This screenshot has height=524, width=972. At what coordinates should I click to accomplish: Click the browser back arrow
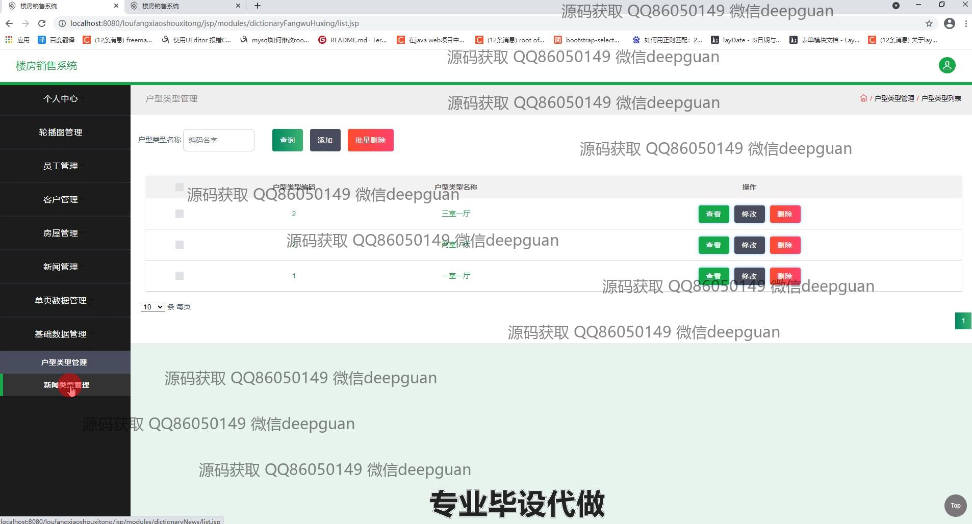click(9, 23)
